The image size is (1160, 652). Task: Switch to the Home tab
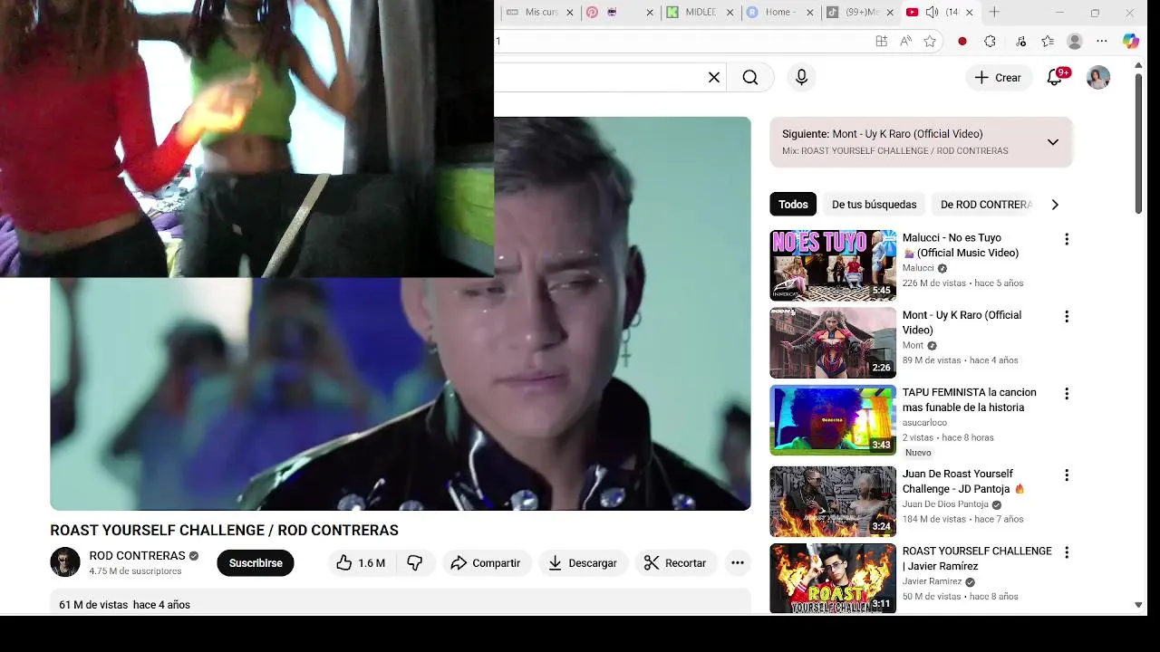point(779,12)
